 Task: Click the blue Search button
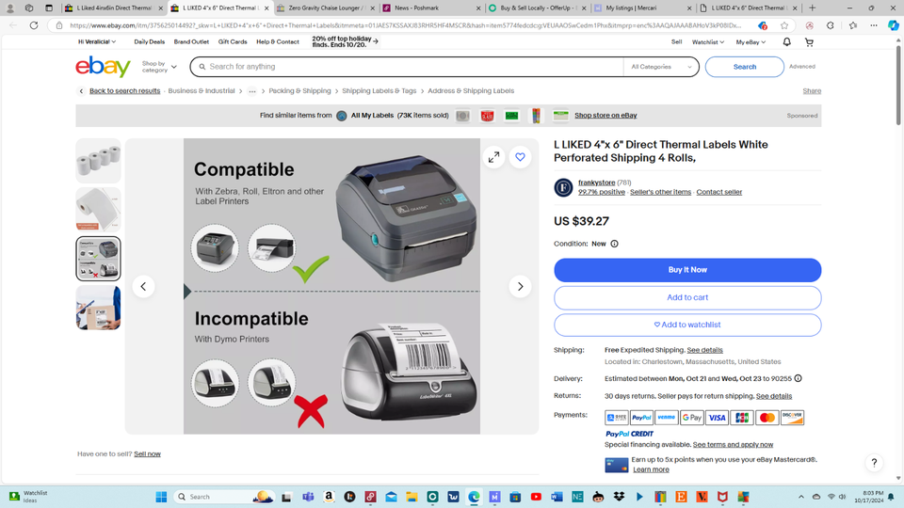[x=744, y=67]
